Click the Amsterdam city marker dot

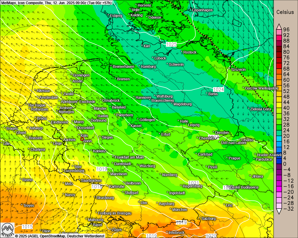(x=38, y=97)
